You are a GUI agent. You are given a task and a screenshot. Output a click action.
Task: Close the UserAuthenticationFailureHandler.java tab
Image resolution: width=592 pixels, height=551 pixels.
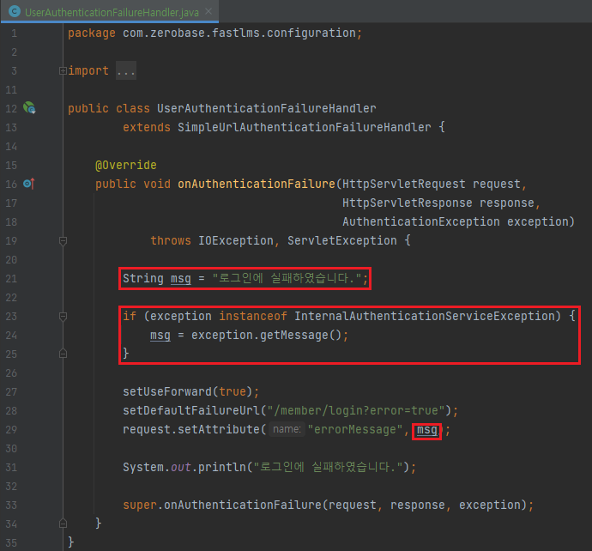click(x=208, y=12)
